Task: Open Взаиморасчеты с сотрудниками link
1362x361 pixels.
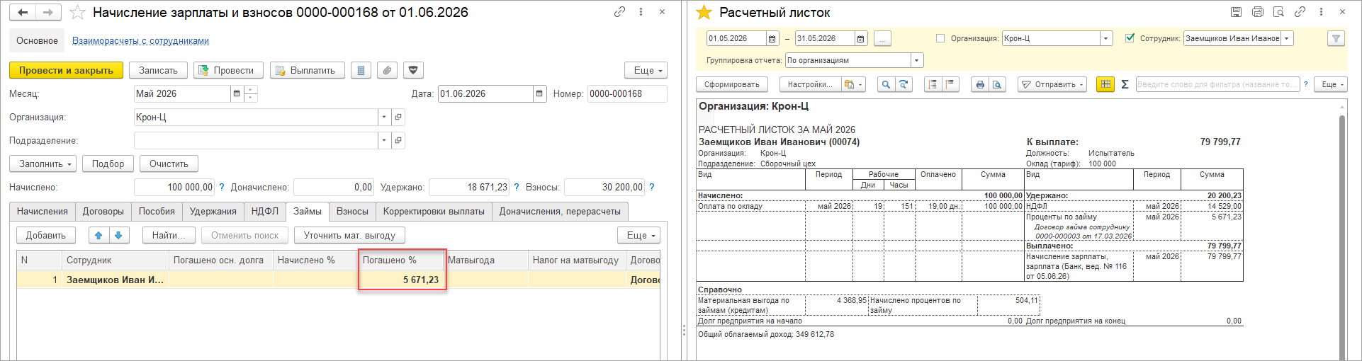Action: coord(140,41)
